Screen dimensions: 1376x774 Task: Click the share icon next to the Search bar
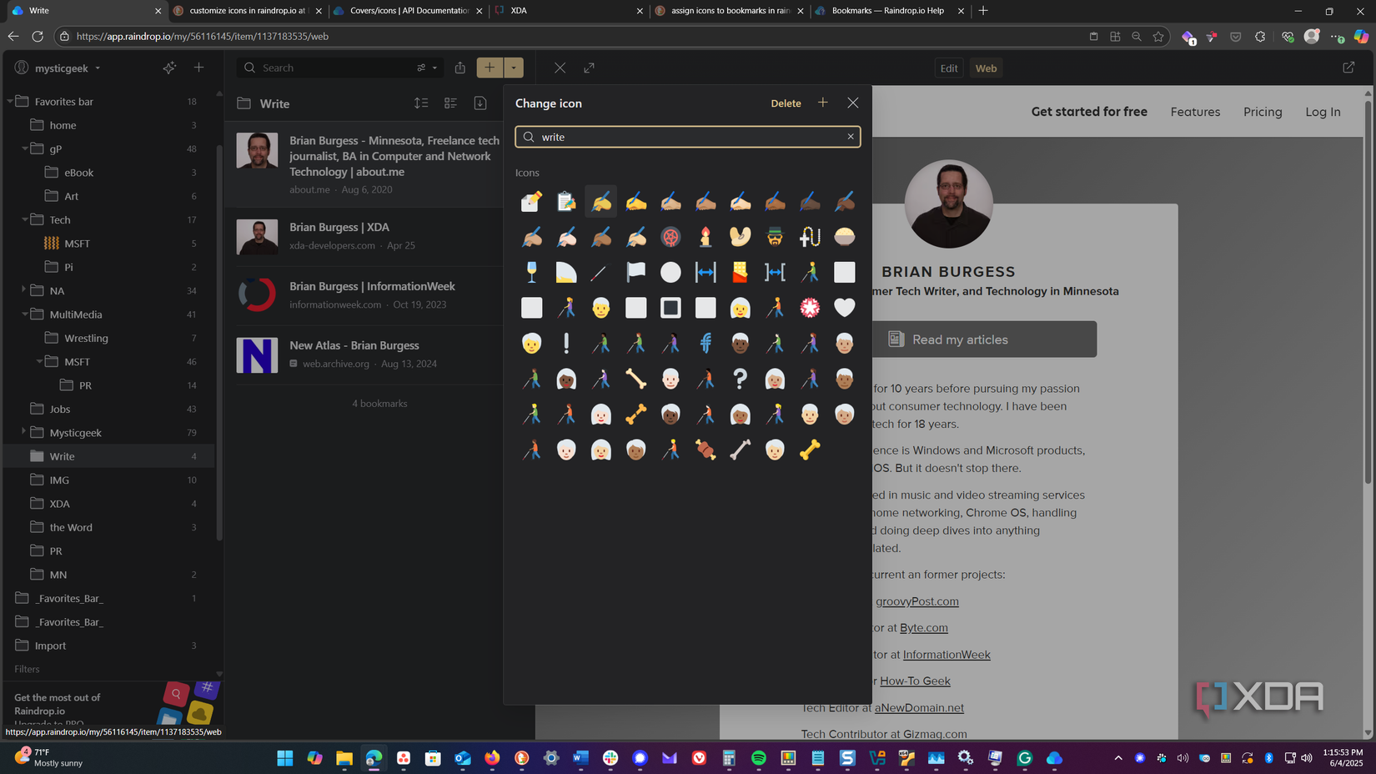click(x=460, y=68)
